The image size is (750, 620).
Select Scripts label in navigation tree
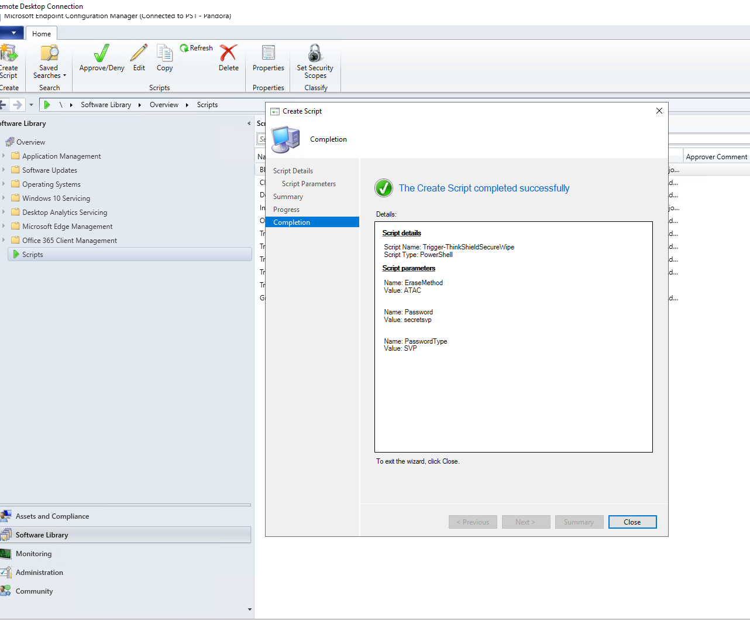[x=33, y=255]
